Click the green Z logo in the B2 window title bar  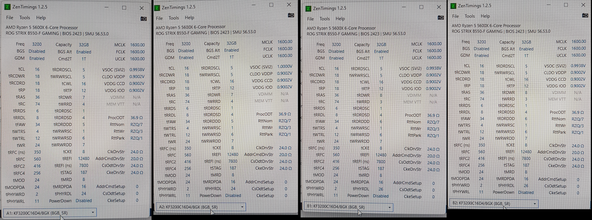click(453, 6)
